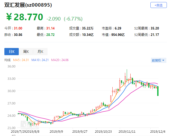The image size is (172, 136).
Task: Click the 均线 label
Action: (7, 60)
